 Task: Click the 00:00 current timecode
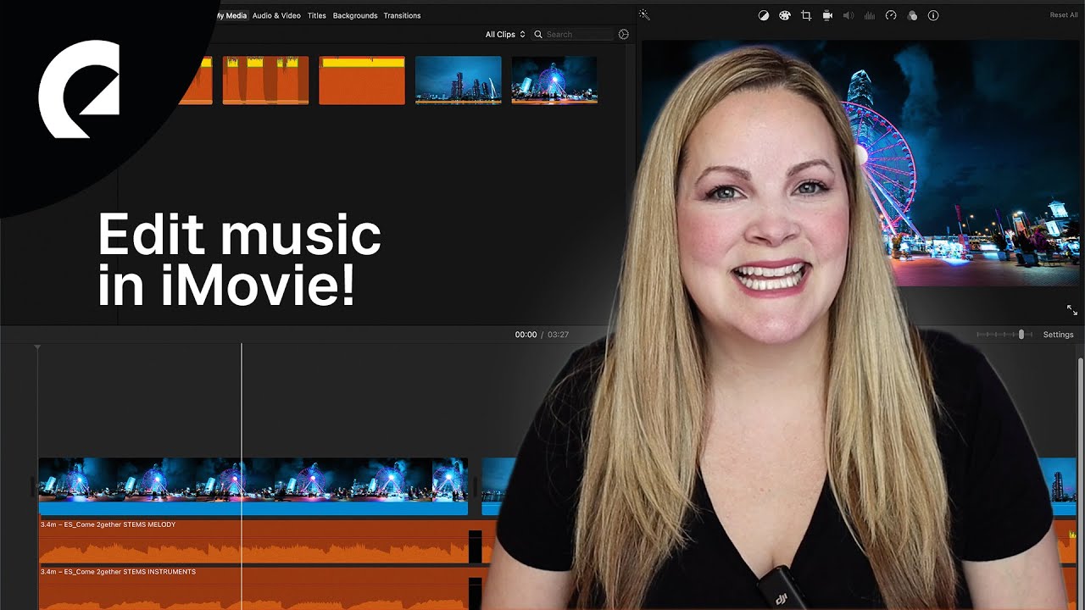pos(526,335)
